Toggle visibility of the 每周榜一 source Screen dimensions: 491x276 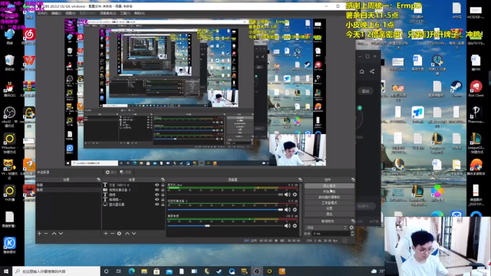pyautogui.click(x=157, y=199)
